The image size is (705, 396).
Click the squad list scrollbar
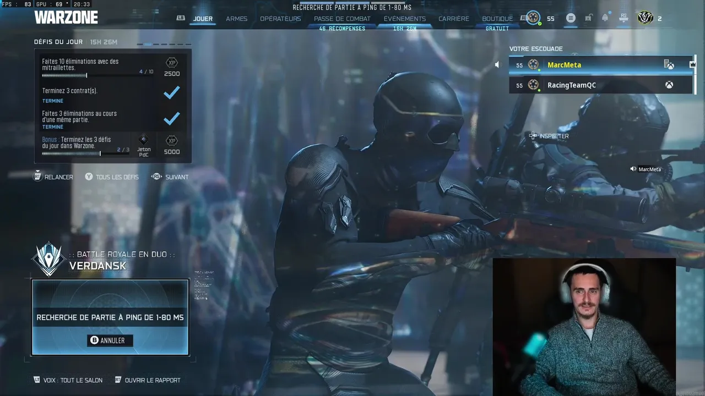696,75
